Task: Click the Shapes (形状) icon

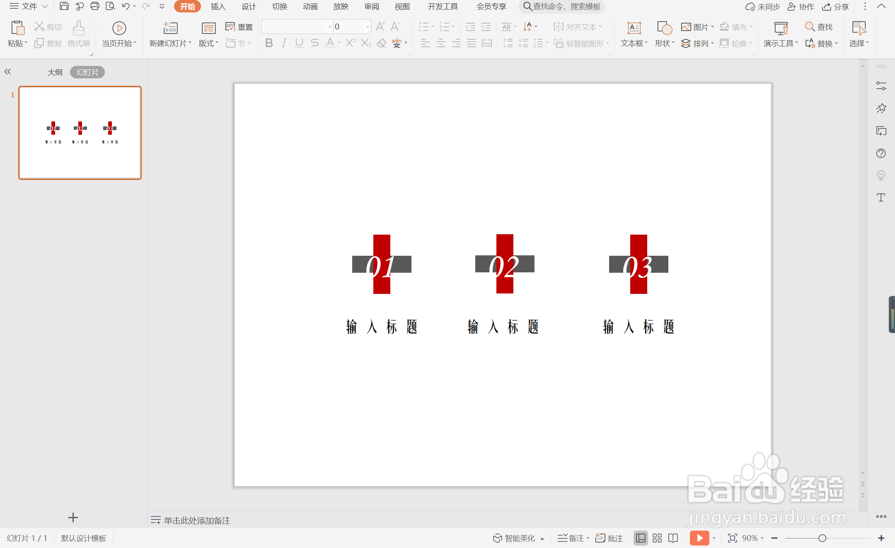Action: (x=664, y=28)
